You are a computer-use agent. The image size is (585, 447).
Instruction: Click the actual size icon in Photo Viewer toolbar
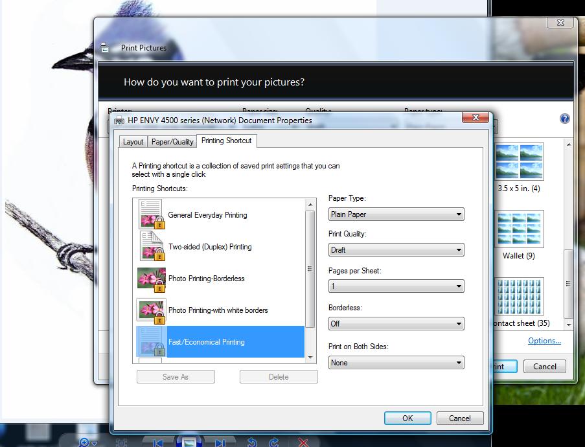pos(121,443)
